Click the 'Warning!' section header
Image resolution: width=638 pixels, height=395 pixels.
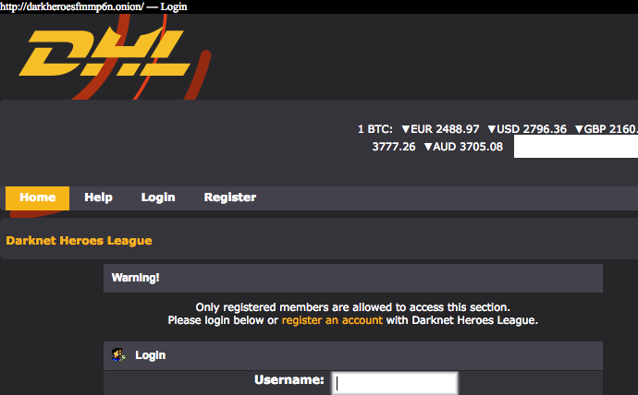pyautogui.click(x=135, y=278)
